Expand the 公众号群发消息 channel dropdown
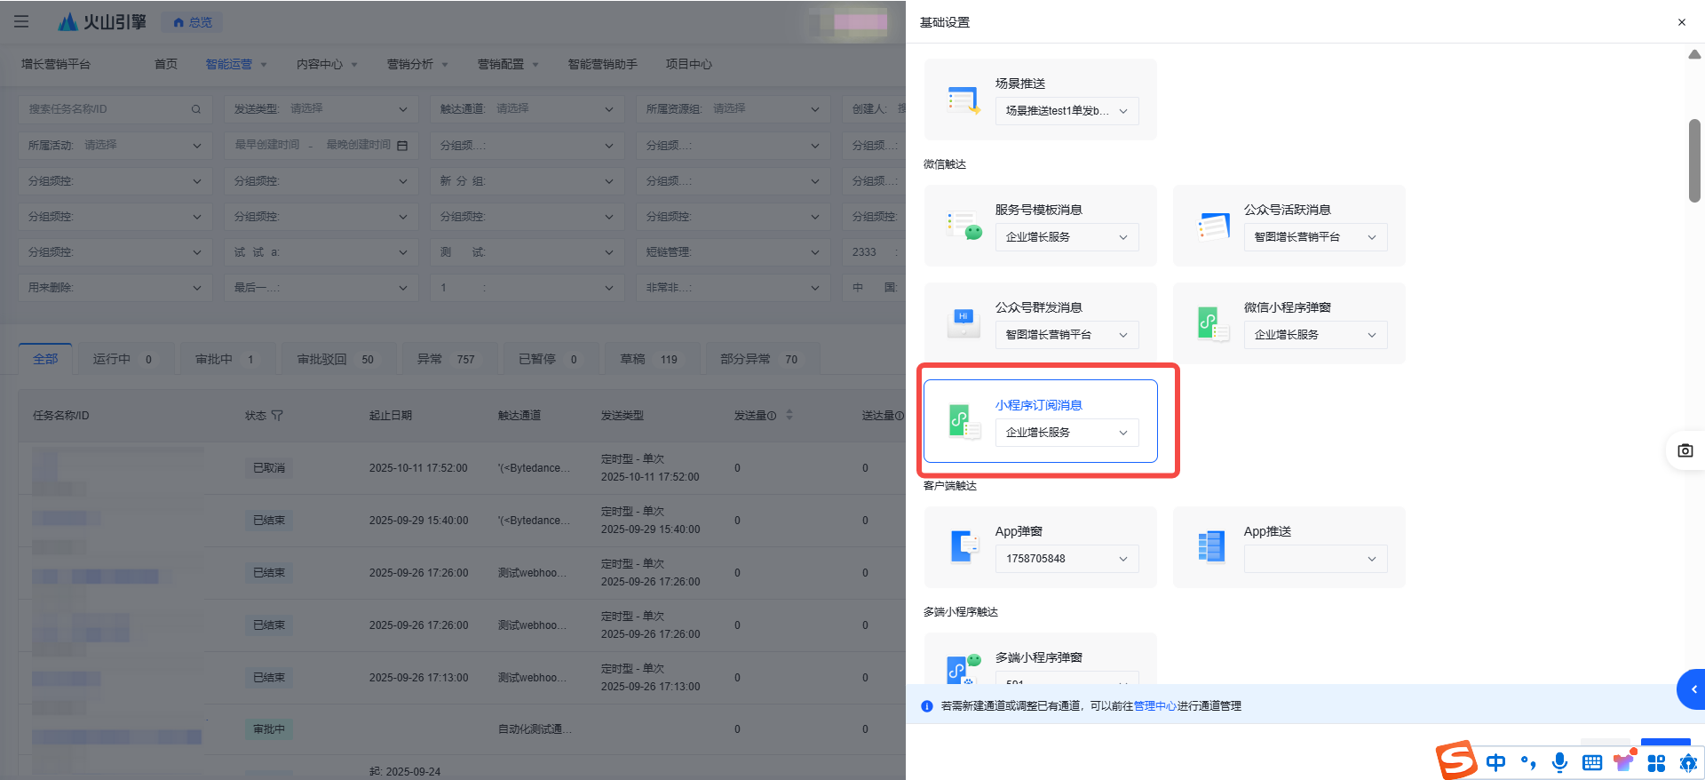The image size is (1705, 780). 1067,335
